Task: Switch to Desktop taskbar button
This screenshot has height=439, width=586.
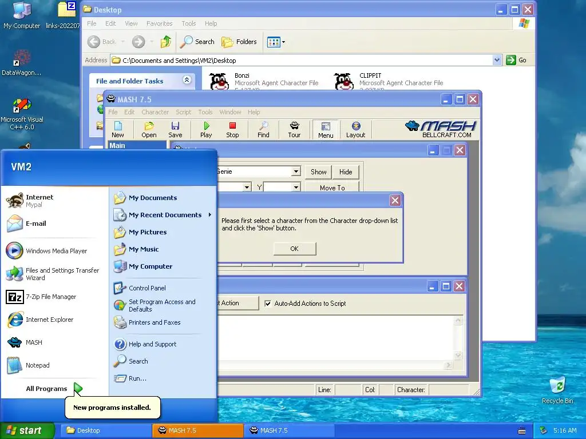Action: 106,430
